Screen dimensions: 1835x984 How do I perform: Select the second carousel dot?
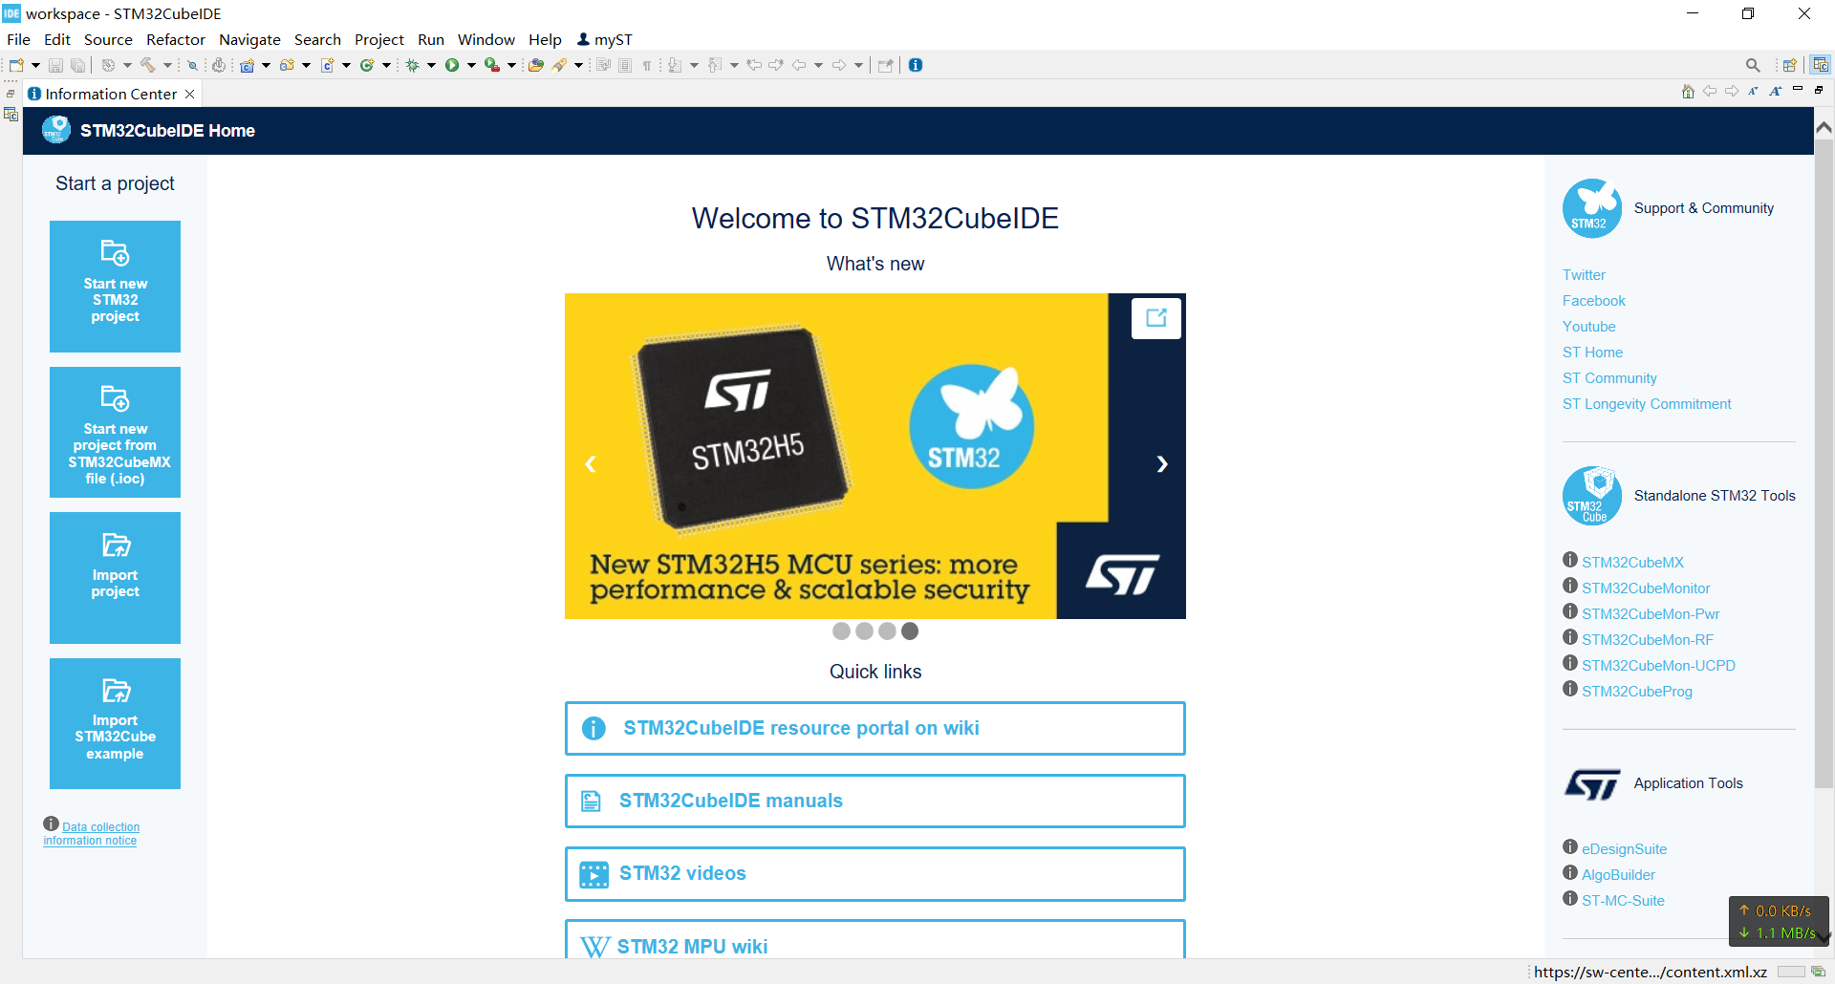click(864, 631)
